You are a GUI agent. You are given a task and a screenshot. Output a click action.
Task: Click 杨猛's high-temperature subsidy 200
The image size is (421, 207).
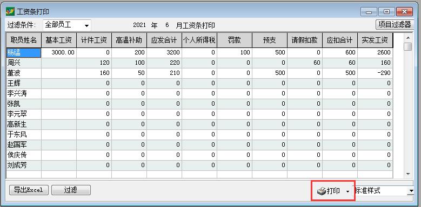(129, 53)
